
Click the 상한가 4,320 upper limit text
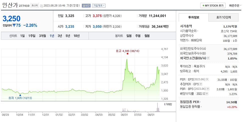pos(112,16)
